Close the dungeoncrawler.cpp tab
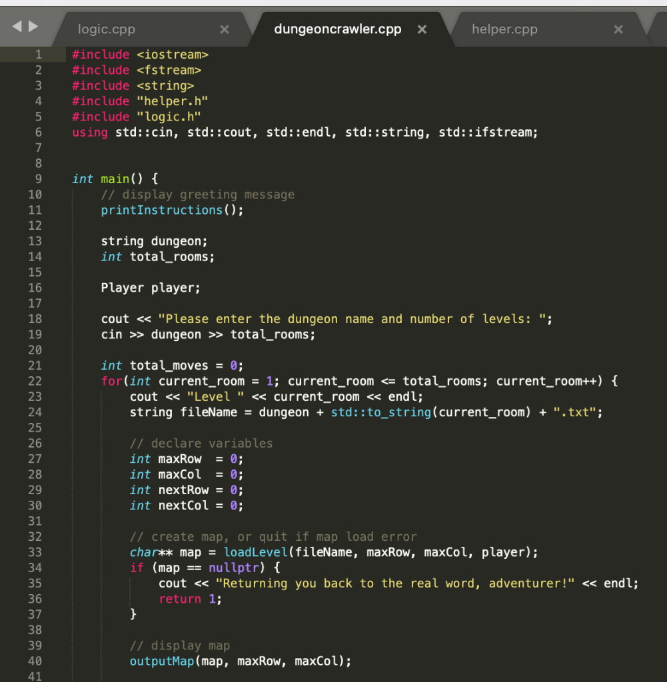 click(x=422, y=29)
